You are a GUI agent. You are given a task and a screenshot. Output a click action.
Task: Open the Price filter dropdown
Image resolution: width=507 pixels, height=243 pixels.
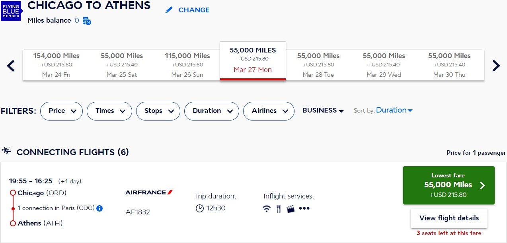[62, 111]
